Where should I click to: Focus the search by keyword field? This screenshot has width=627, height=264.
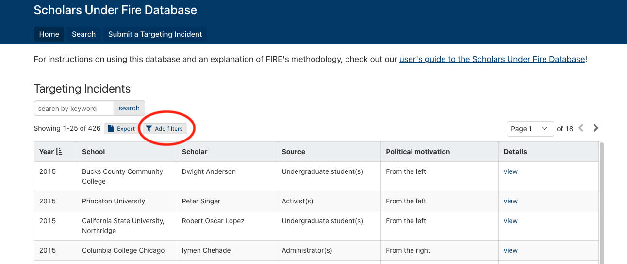click(x=74, y=109)
